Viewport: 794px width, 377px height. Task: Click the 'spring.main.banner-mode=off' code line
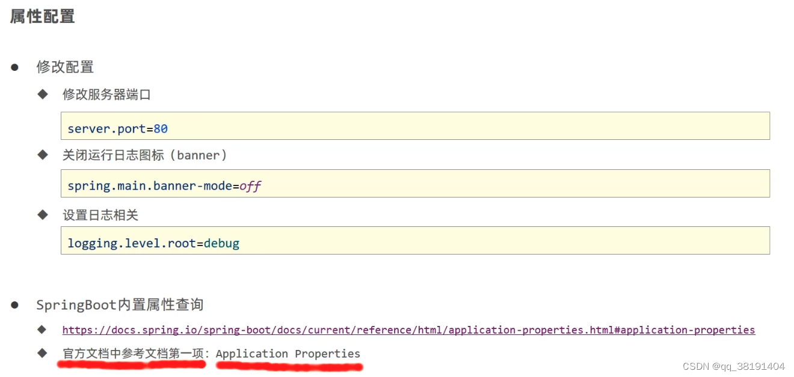click(164, 186)
